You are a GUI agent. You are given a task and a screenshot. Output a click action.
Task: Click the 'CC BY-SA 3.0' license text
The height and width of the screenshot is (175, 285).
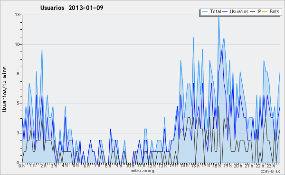(x=270, y=171)
